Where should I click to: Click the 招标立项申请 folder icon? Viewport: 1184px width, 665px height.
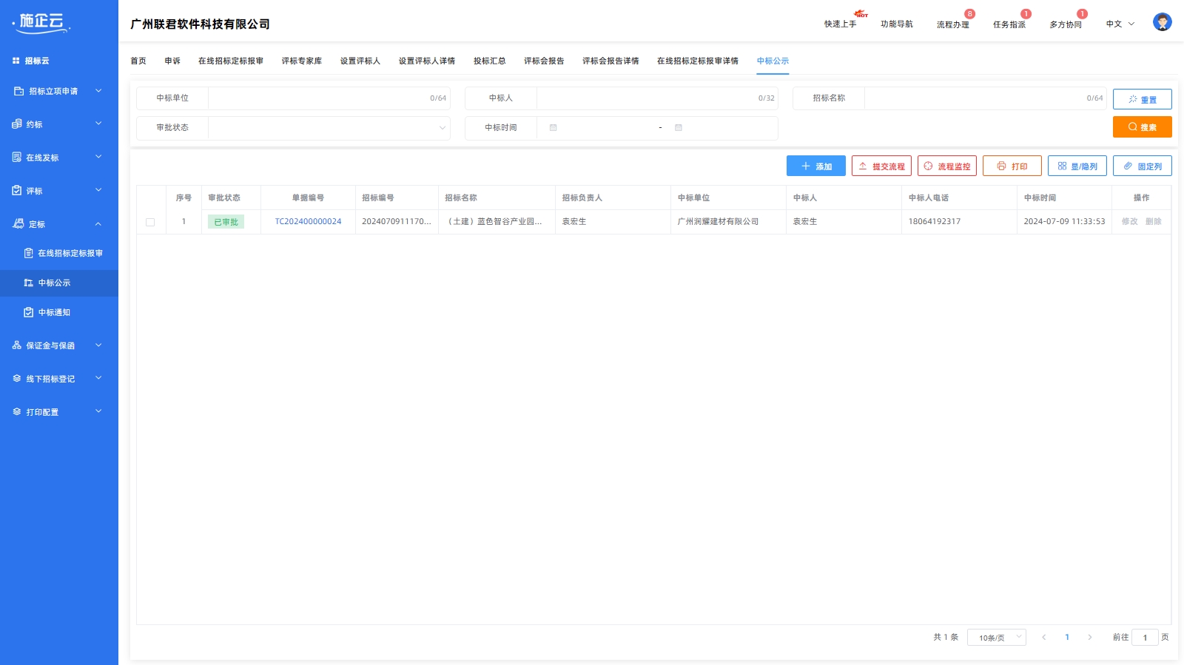19,91
